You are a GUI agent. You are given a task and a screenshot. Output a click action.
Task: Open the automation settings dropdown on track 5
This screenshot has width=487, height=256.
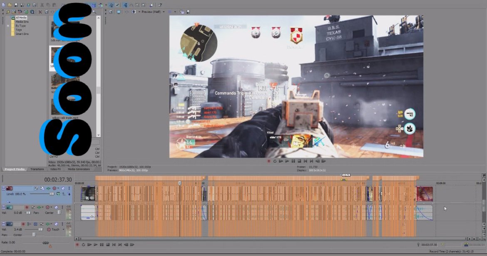tap(58, 188)
